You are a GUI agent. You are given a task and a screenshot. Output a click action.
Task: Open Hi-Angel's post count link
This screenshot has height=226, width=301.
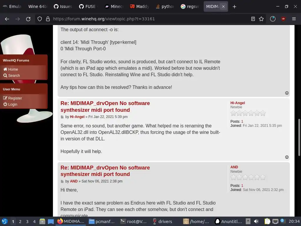[242, 122]
